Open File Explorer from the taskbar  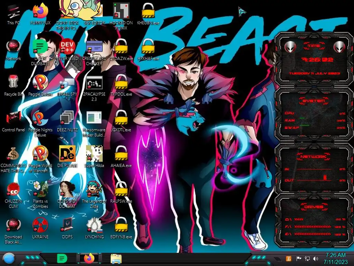116,259
